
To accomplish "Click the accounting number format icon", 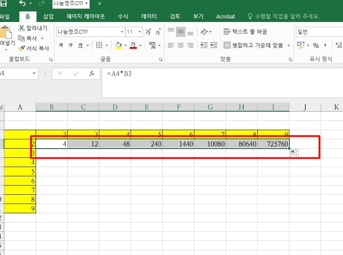I will coord(301,45).
